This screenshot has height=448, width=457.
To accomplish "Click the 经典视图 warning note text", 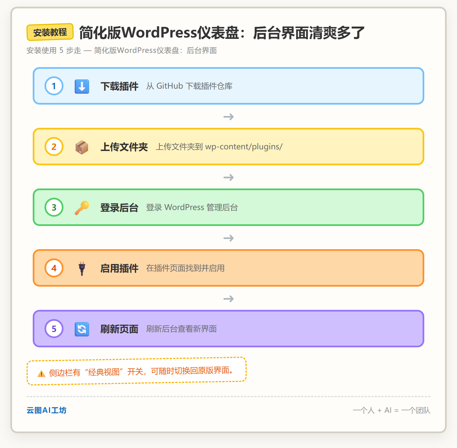I will coord(141,372).
